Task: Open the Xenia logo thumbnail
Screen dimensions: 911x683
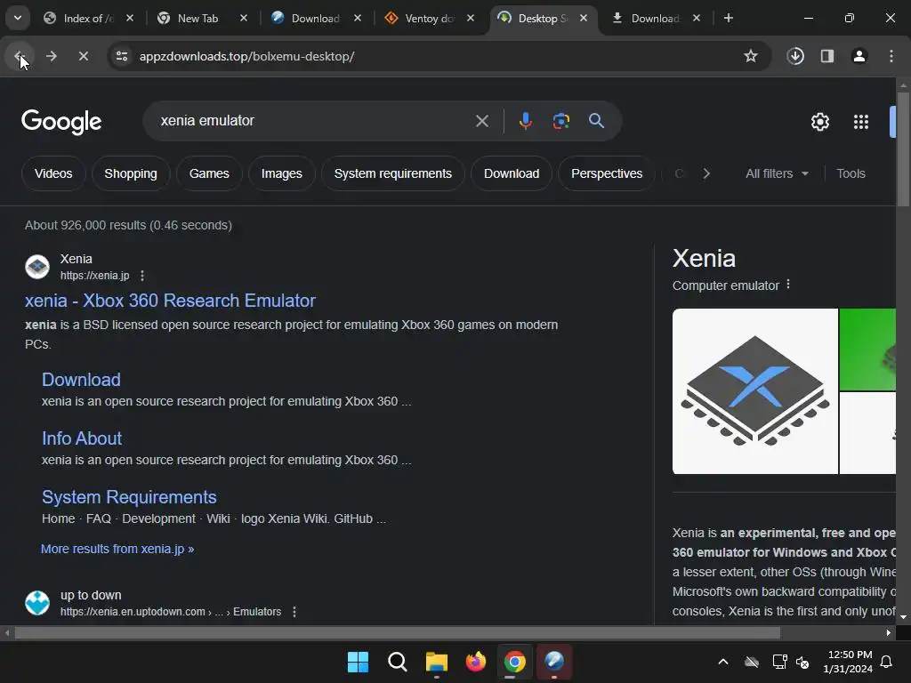Action: (x=754, y=391)
